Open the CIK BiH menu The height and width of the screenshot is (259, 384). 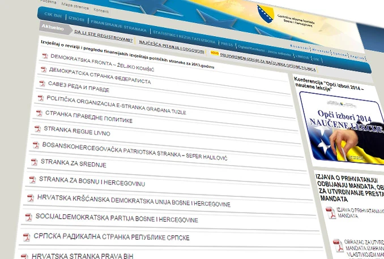[53, 15]
